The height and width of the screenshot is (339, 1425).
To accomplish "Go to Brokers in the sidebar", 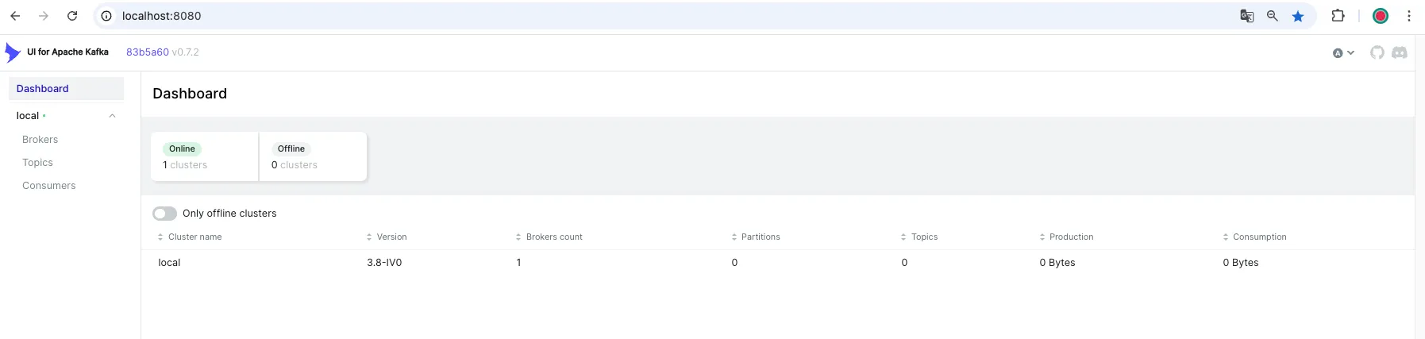I will pyautogui.click(x=40, y=140).
